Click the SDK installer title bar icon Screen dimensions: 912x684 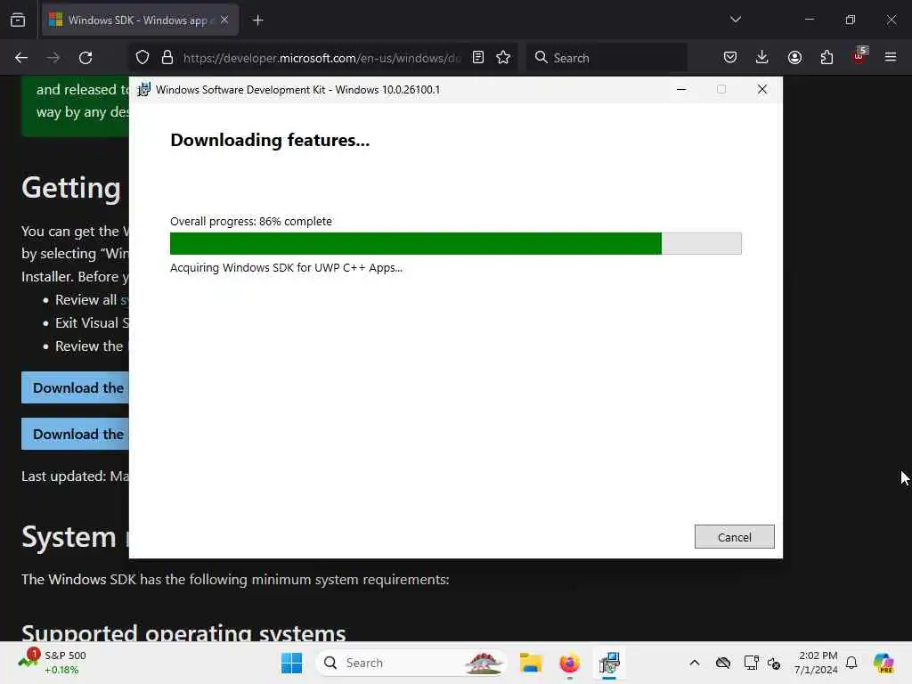point(143,90)
